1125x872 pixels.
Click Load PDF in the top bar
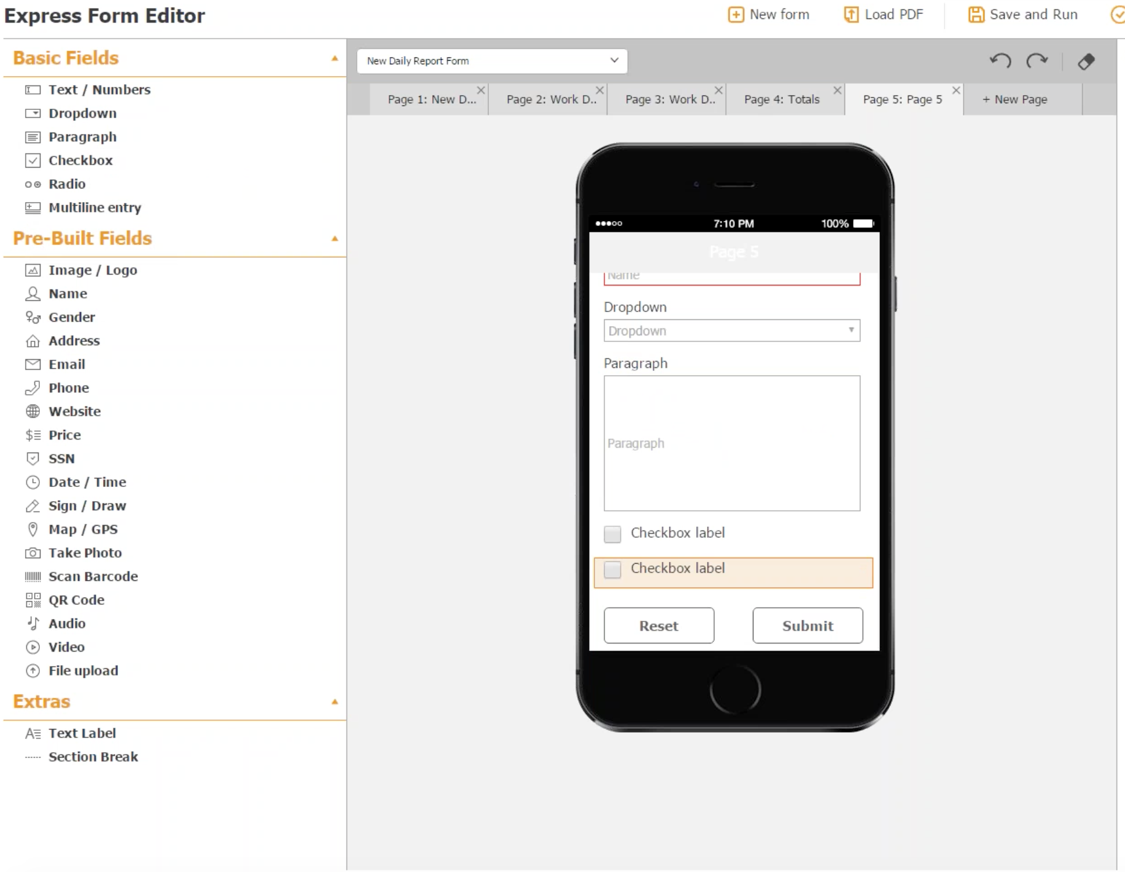[x=883, y=15]
